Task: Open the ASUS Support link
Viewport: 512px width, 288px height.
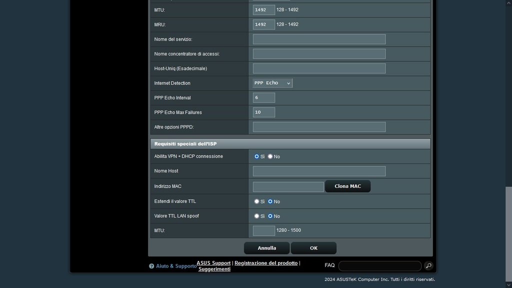Action: click(x=213, y=263)
